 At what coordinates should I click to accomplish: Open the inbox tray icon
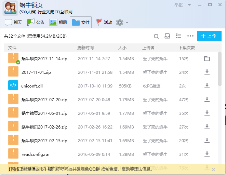(167, 36)
